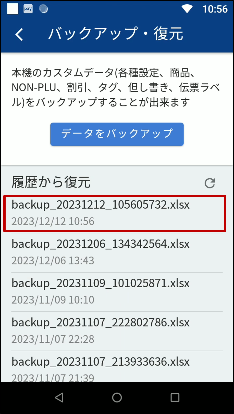Click the データをバックアップ button
The width and height of the screenshot is (234, 414).
[117, 134]
